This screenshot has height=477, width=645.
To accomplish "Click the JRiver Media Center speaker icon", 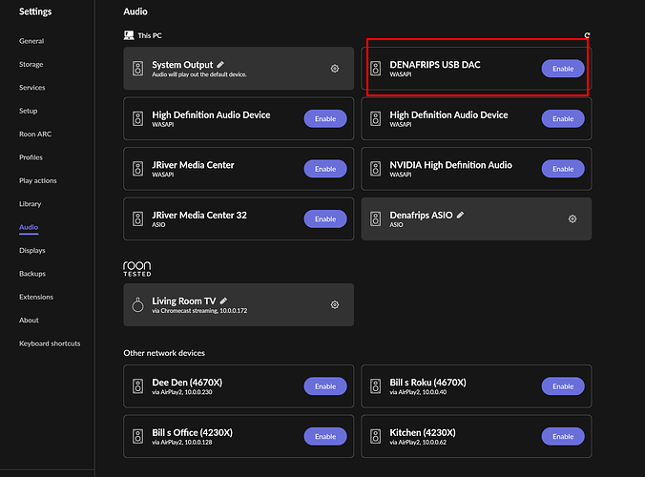I will tap(137, 169).
